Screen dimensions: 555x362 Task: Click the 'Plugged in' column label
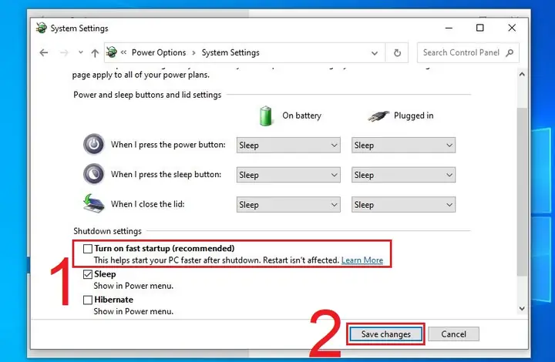[x=413, y=116]
